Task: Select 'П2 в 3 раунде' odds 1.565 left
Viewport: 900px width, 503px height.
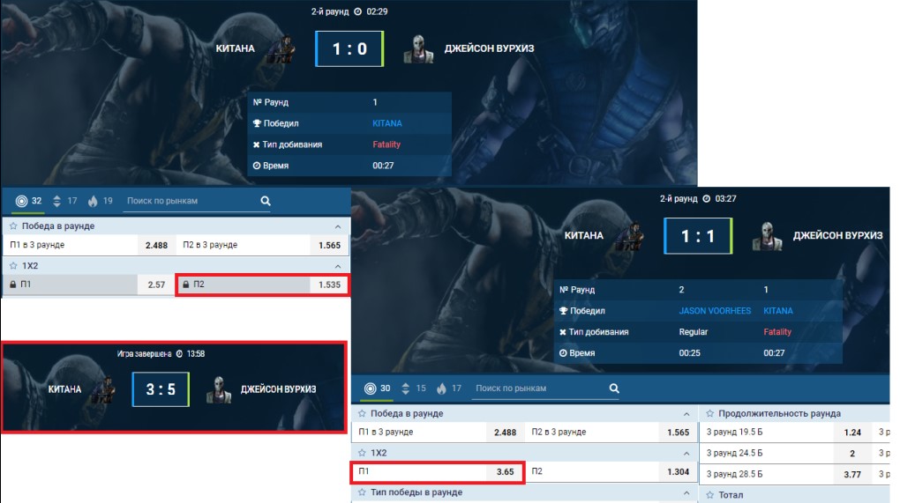Action: coord(262,245)
